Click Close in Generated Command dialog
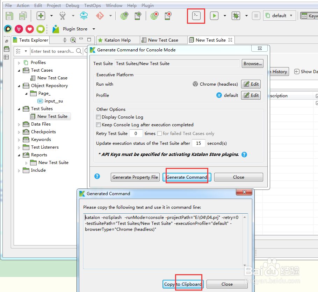This screenshot has width=318, height=292. click(227, 284)
